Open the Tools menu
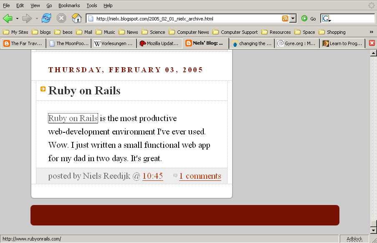This screenshot has height=243, width=377. [92, 5]
